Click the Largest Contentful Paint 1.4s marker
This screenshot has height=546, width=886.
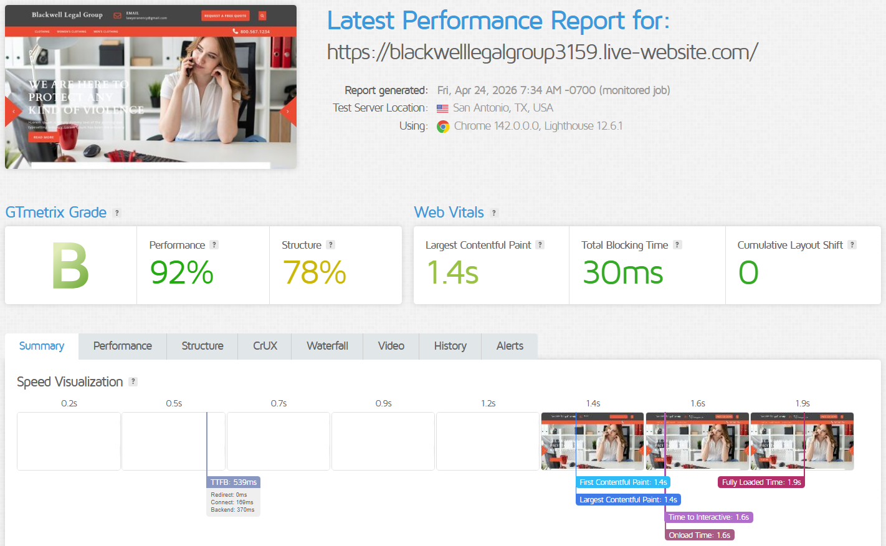point(628,500)
